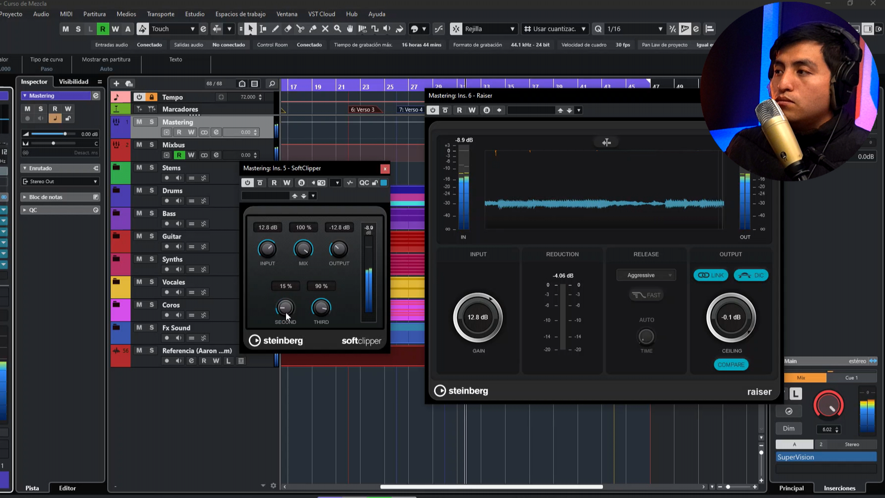The height and width of the screenshot is (498, 885).
Task: Click the add track plus icon
Action: 116,83
